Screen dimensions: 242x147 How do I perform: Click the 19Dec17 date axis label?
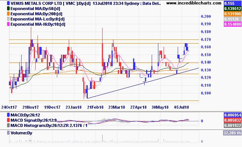coord(52,107)
